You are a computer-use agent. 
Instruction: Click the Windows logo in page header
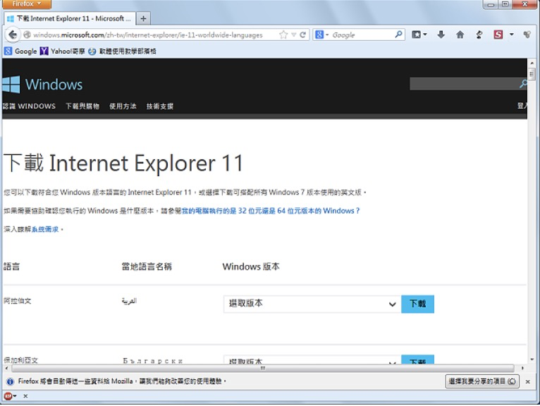tap(43, 85)
